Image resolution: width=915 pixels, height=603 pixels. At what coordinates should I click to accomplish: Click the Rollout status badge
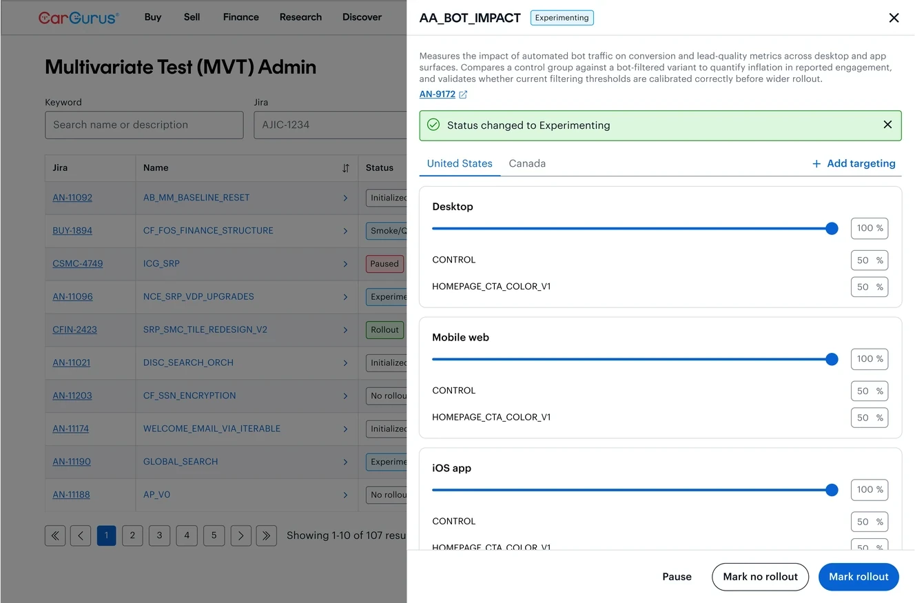tap(384, 330)
